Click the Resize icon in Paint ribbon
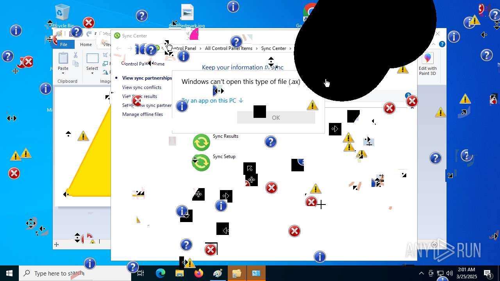500x281 pixels. tap(105, 64)
